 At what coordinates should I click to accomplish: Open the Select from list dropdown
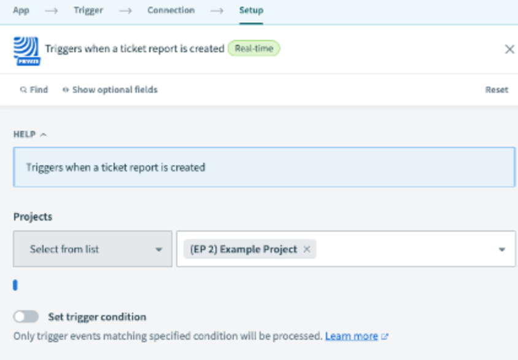coord(93,249)
